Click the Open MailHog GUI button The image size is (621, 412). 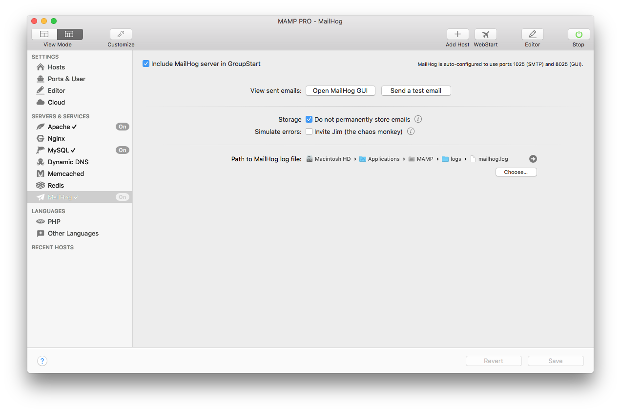pyautogui.click(x=340, y=91)
